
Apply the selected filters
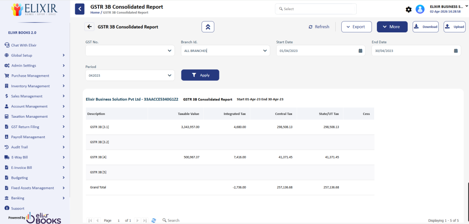[200, 75]
